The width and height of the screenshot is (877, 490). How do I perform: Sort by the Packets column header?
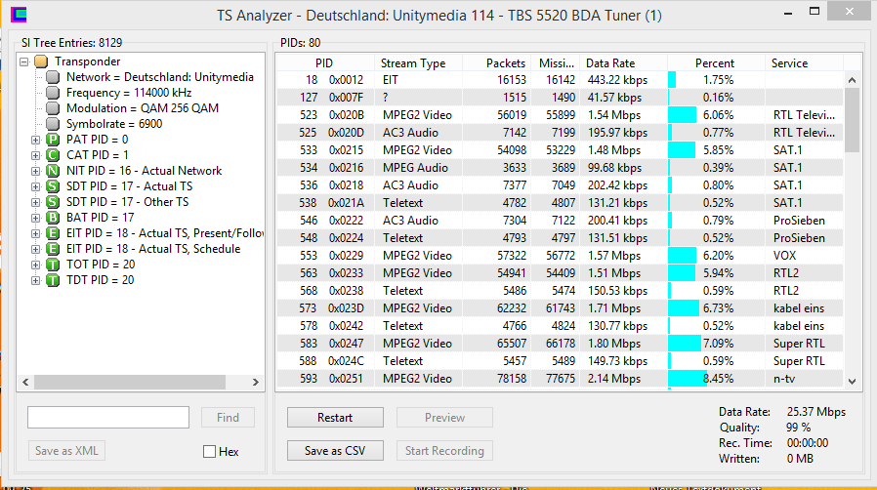tap(497, 63)
